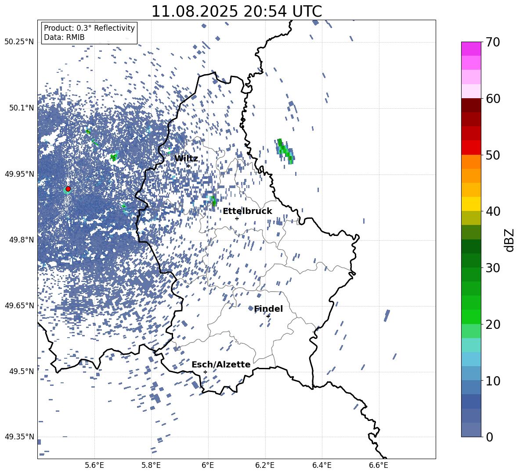The height and width of the screenshot is (474, 520).
Task: Click the Findel station label
Action: [268, 309]
